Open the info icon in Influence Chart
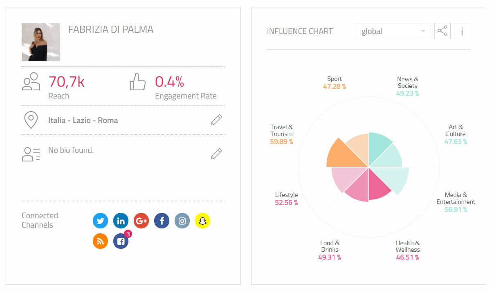This screenshot has width=494, height=293. (462, 31)
